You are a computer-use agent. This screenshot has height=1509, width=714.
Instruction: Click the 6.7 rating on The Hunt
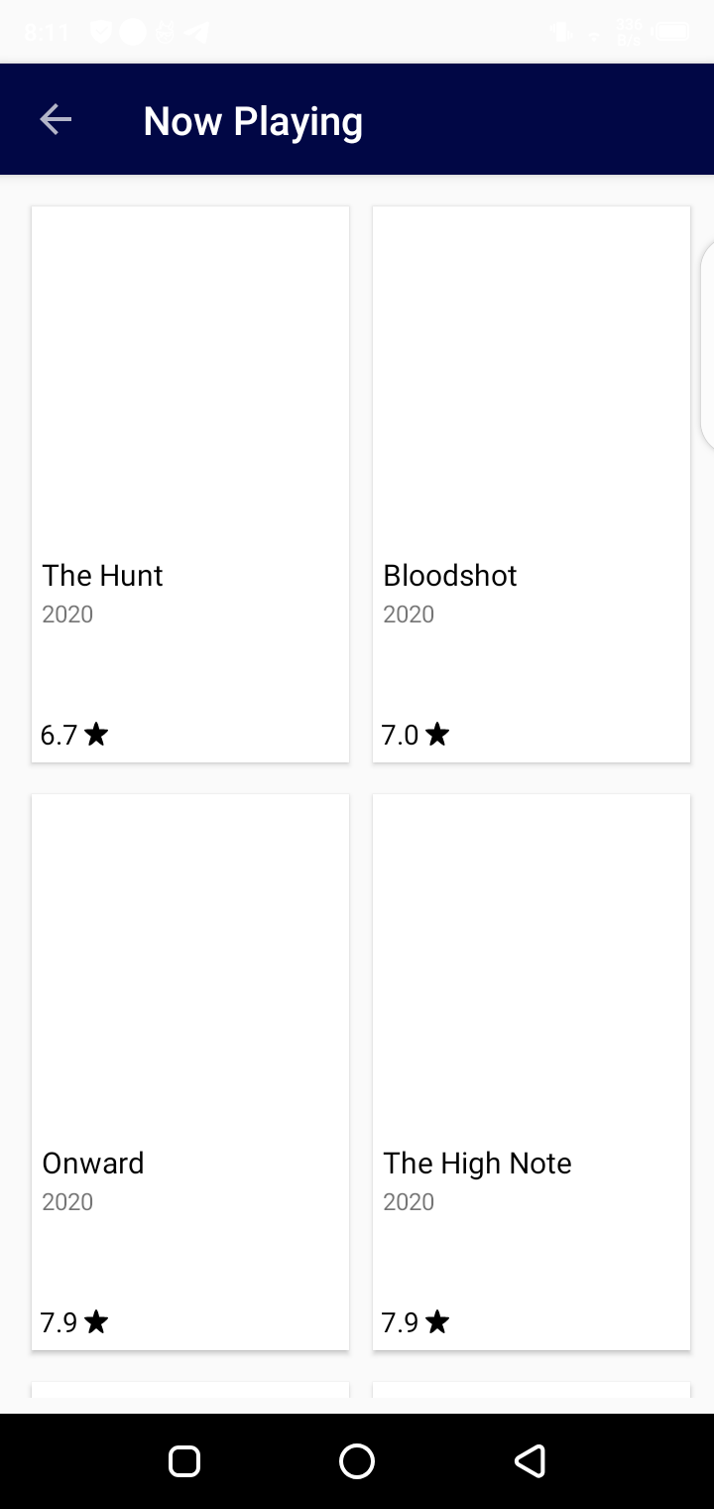tap(59, 736)
